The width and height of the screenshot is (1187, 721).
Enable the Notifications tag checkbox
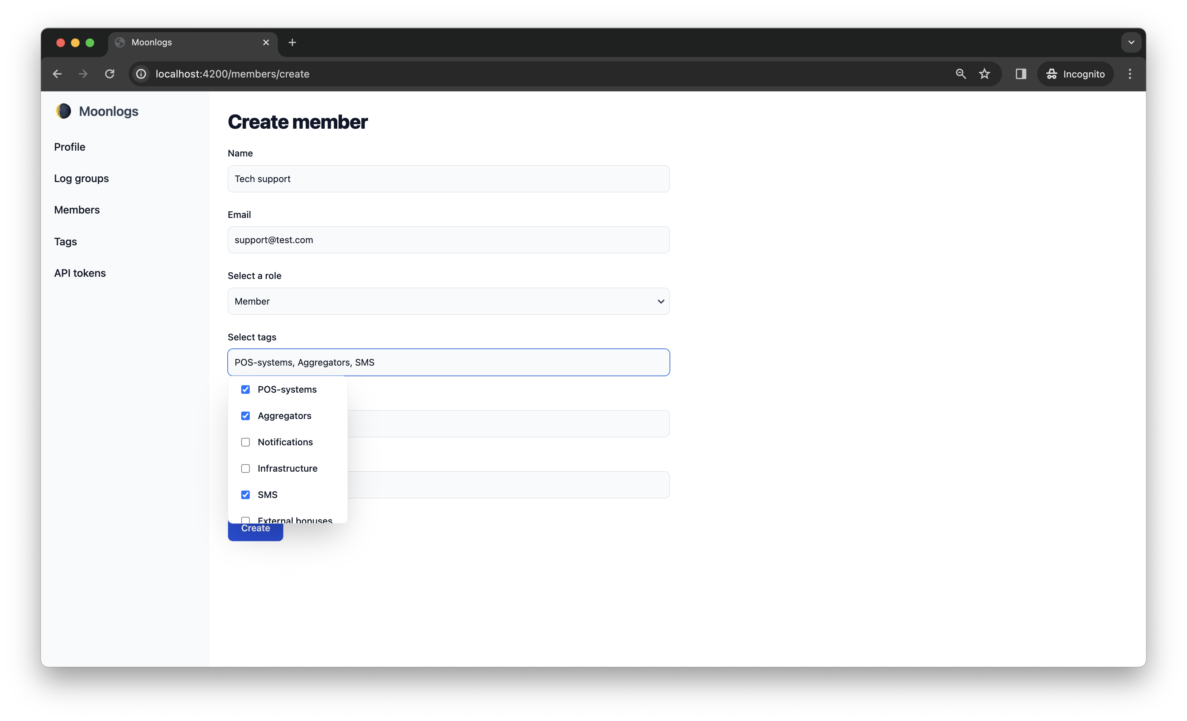click(246, 442)
